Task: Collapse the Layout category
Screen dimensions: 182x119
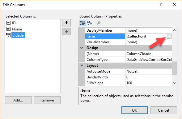Action: (82, 65)
